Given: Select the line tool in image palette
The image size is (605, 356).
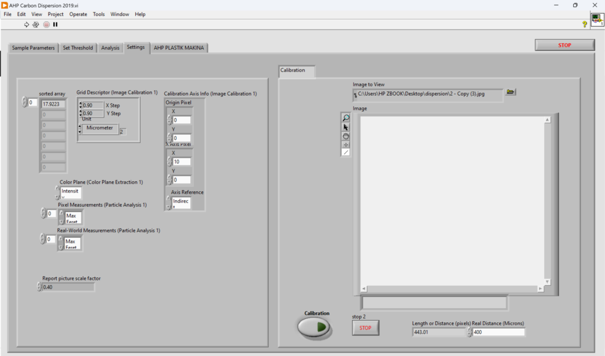Looking at the screenshot, I should [x=346, y=153].
